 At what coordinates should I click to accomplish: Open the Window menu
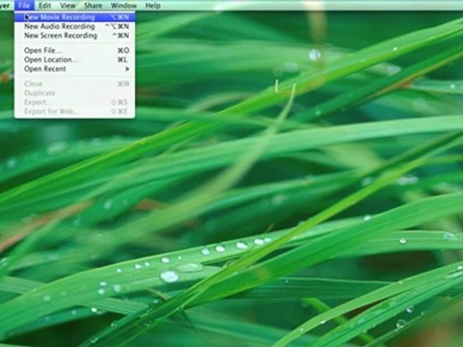point(123,6)
